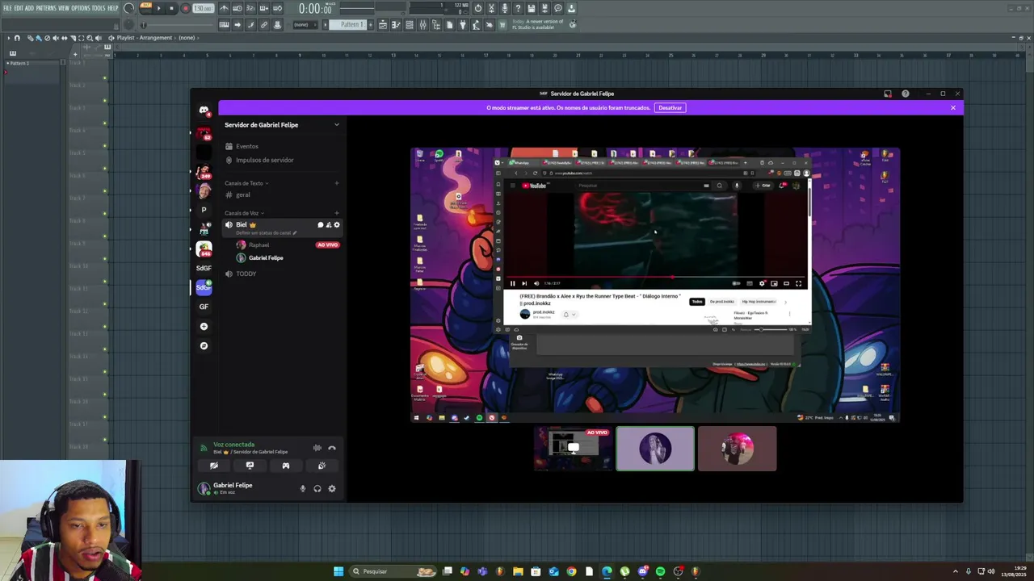Image resolution: width=1034 pixels, height=581 pixels.
Task: Click the help question mark icon in FL toolbar
Action: (x=518, y=8)
